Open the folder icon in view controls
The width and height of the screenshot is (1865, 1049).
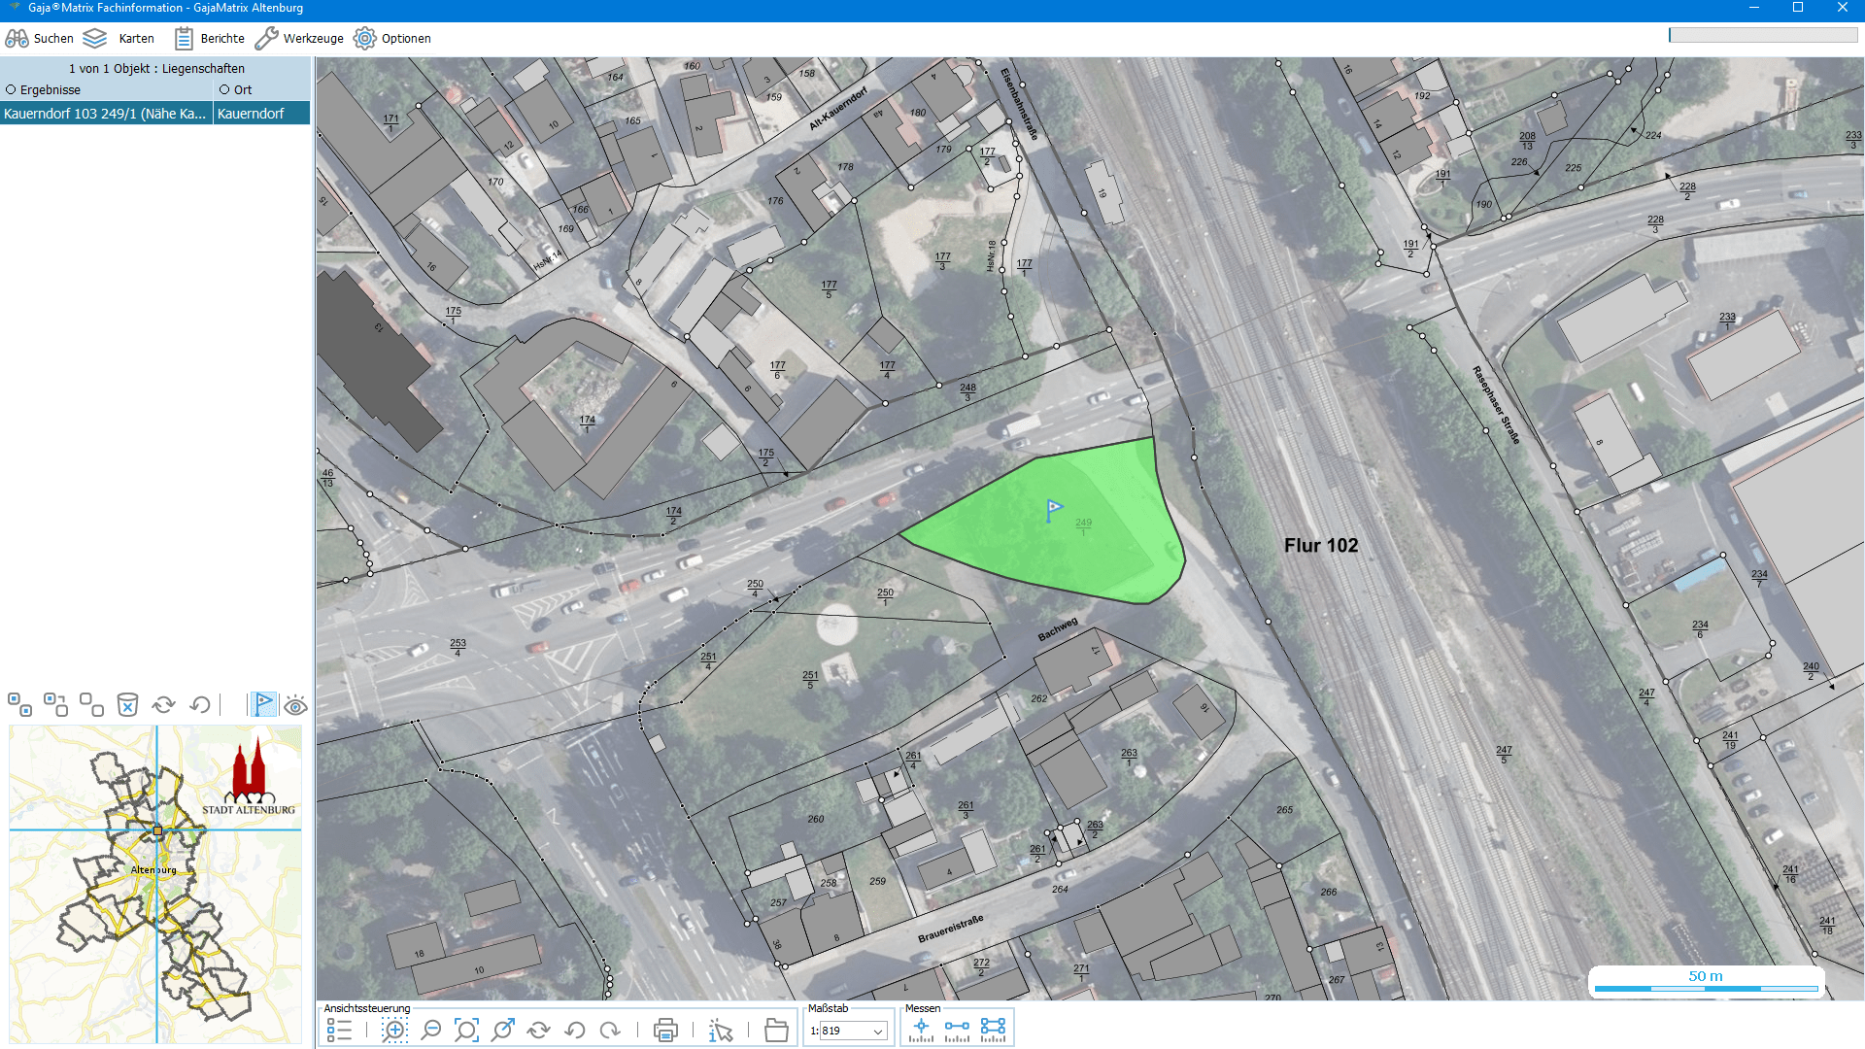776,1031
